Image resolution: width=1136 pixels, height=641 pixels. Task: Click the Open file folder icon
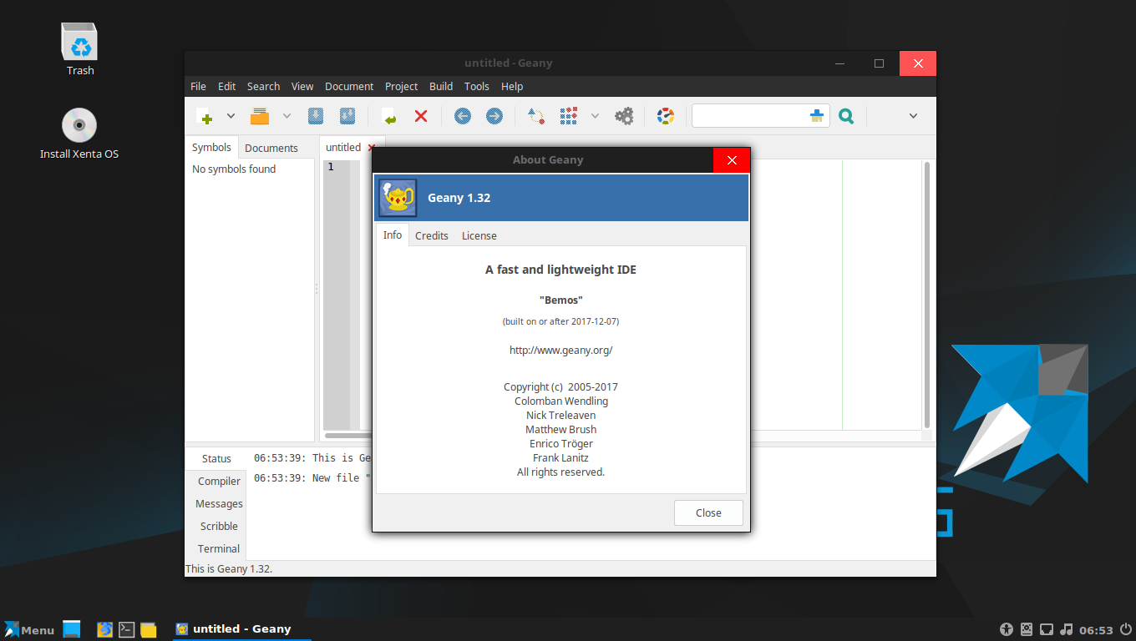click(260, 116)
